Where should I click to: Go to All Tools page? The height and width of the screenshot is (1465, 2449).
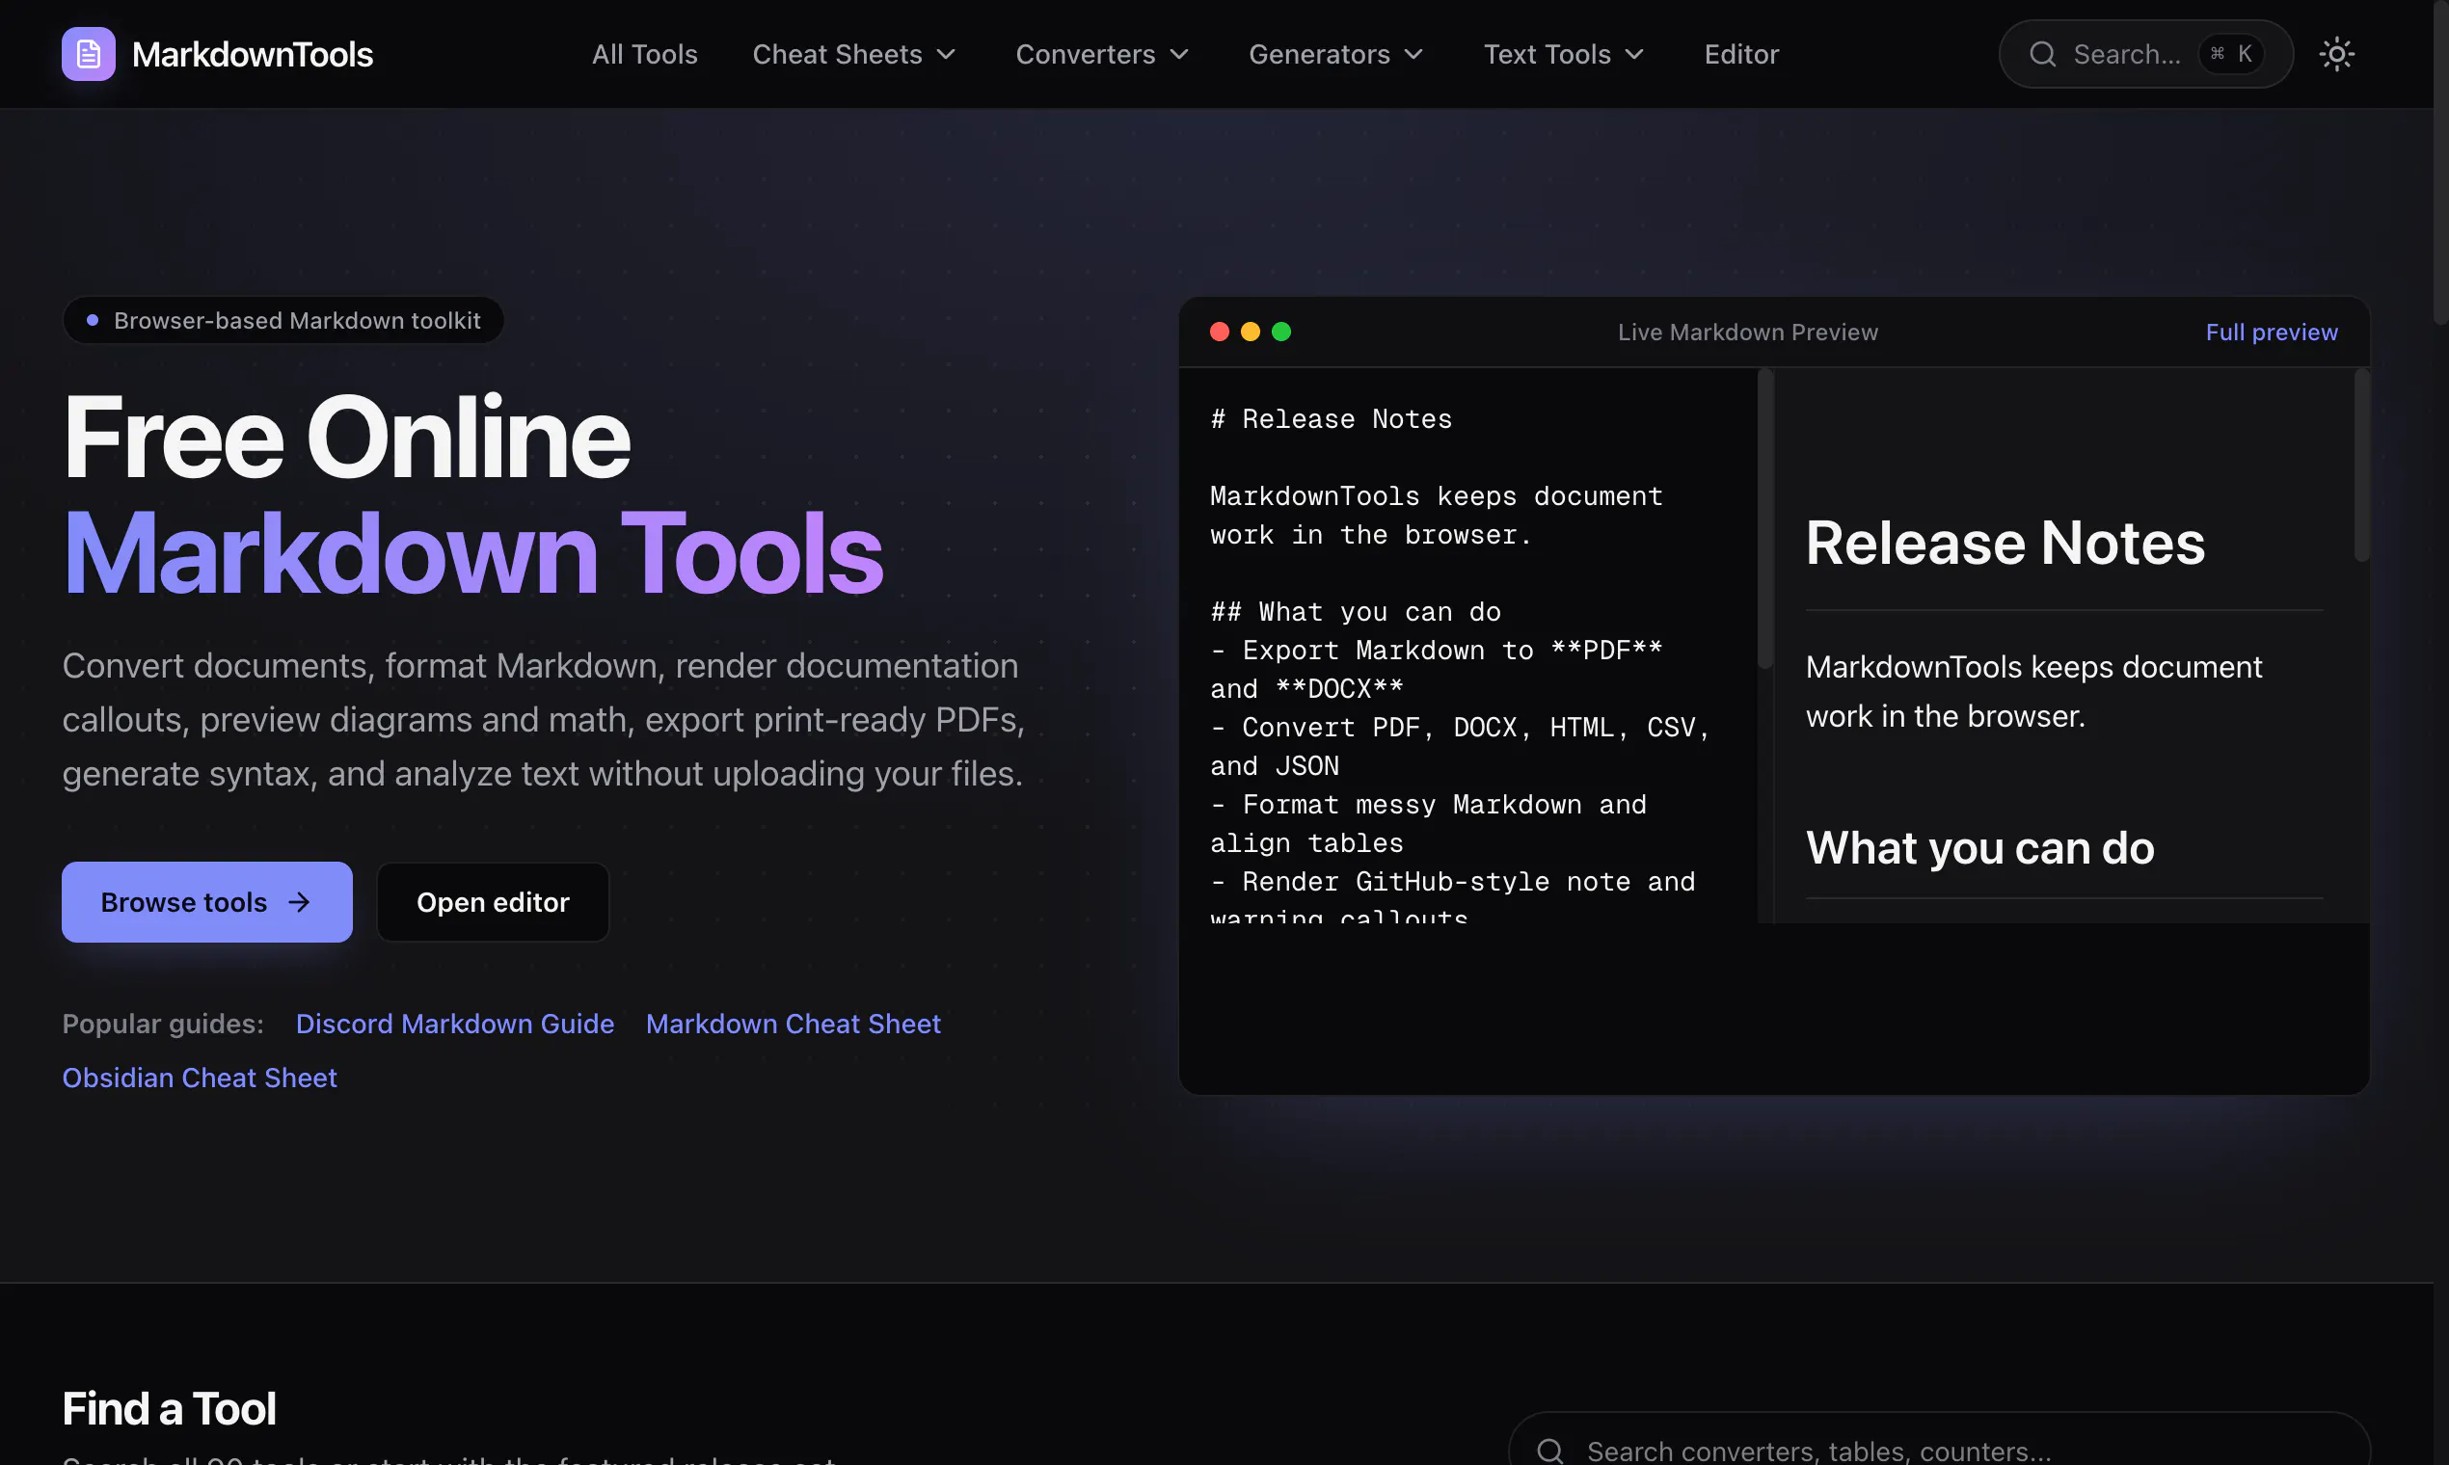coord(645,54)
